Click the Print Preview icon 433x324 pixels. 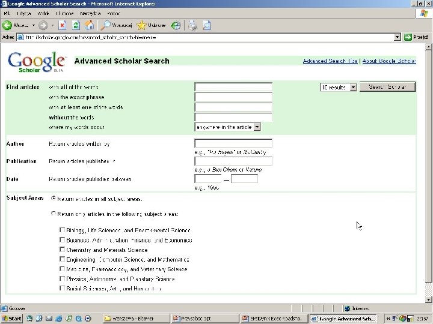206,25
